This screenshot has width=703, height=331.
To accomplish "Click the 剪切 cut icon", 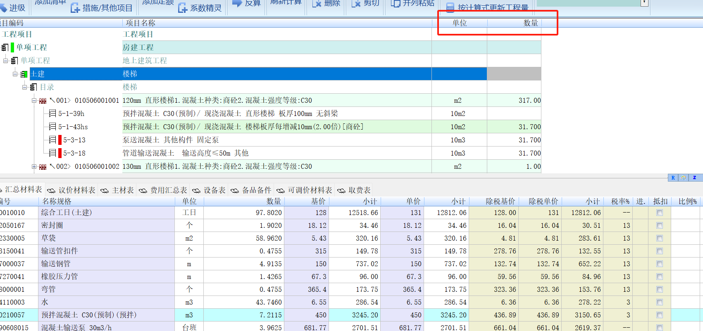I will point(356,3).
